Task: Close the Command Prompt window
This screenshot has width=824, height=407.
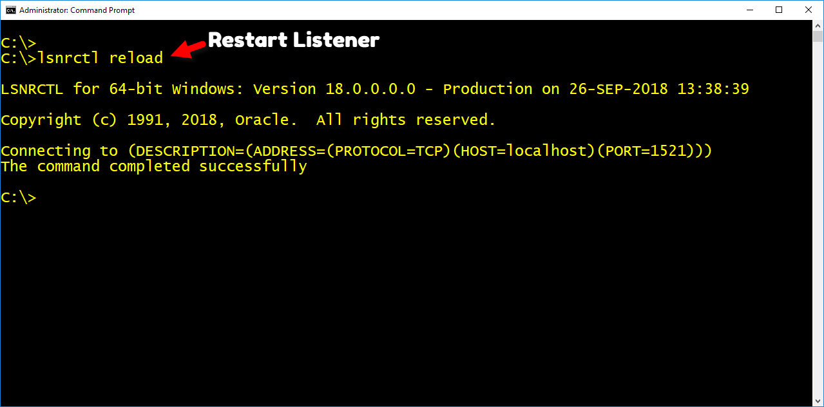Action: point(809,10)
